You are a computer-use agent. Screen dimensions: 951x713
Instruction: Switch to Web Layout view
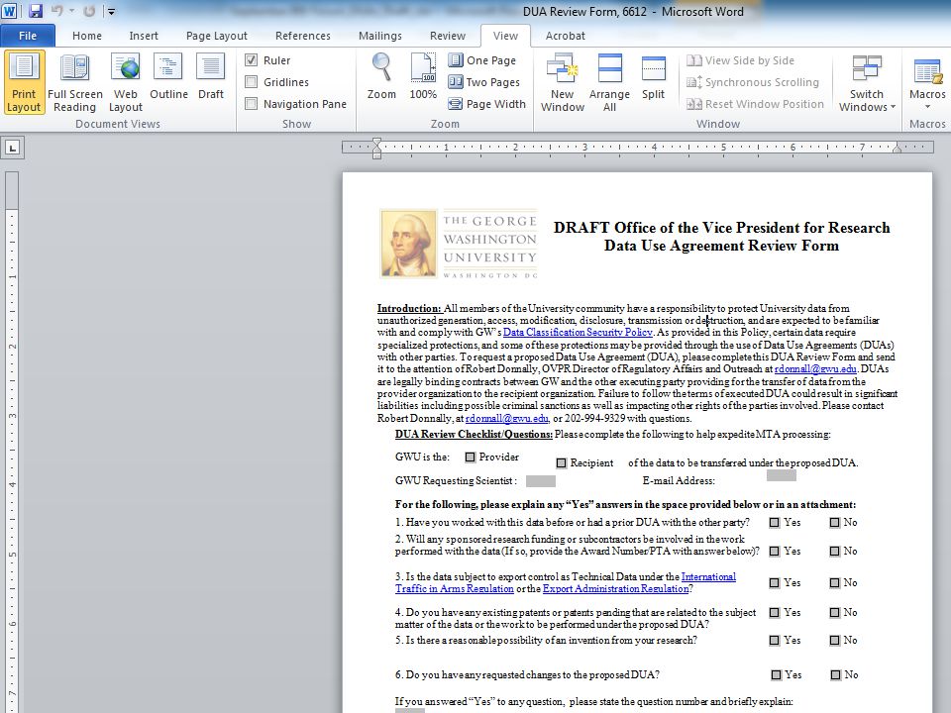coord(126,82)
